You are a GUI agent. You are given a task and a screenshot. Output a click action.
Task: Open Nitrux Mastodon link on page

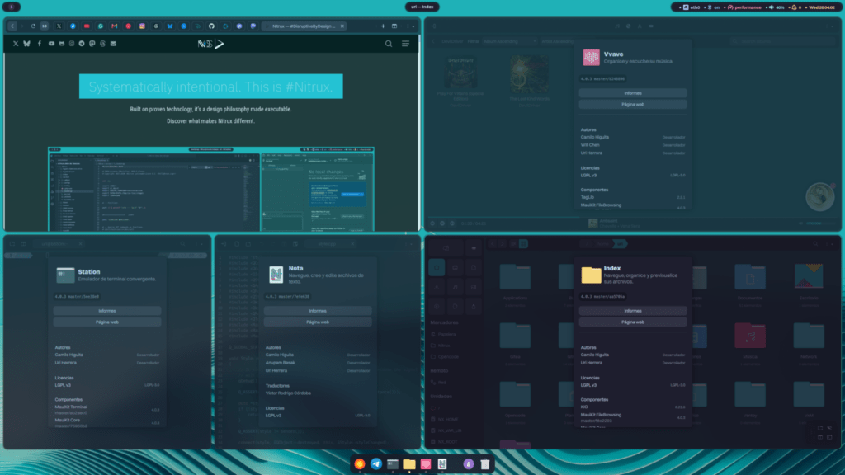tap(92, 44)
